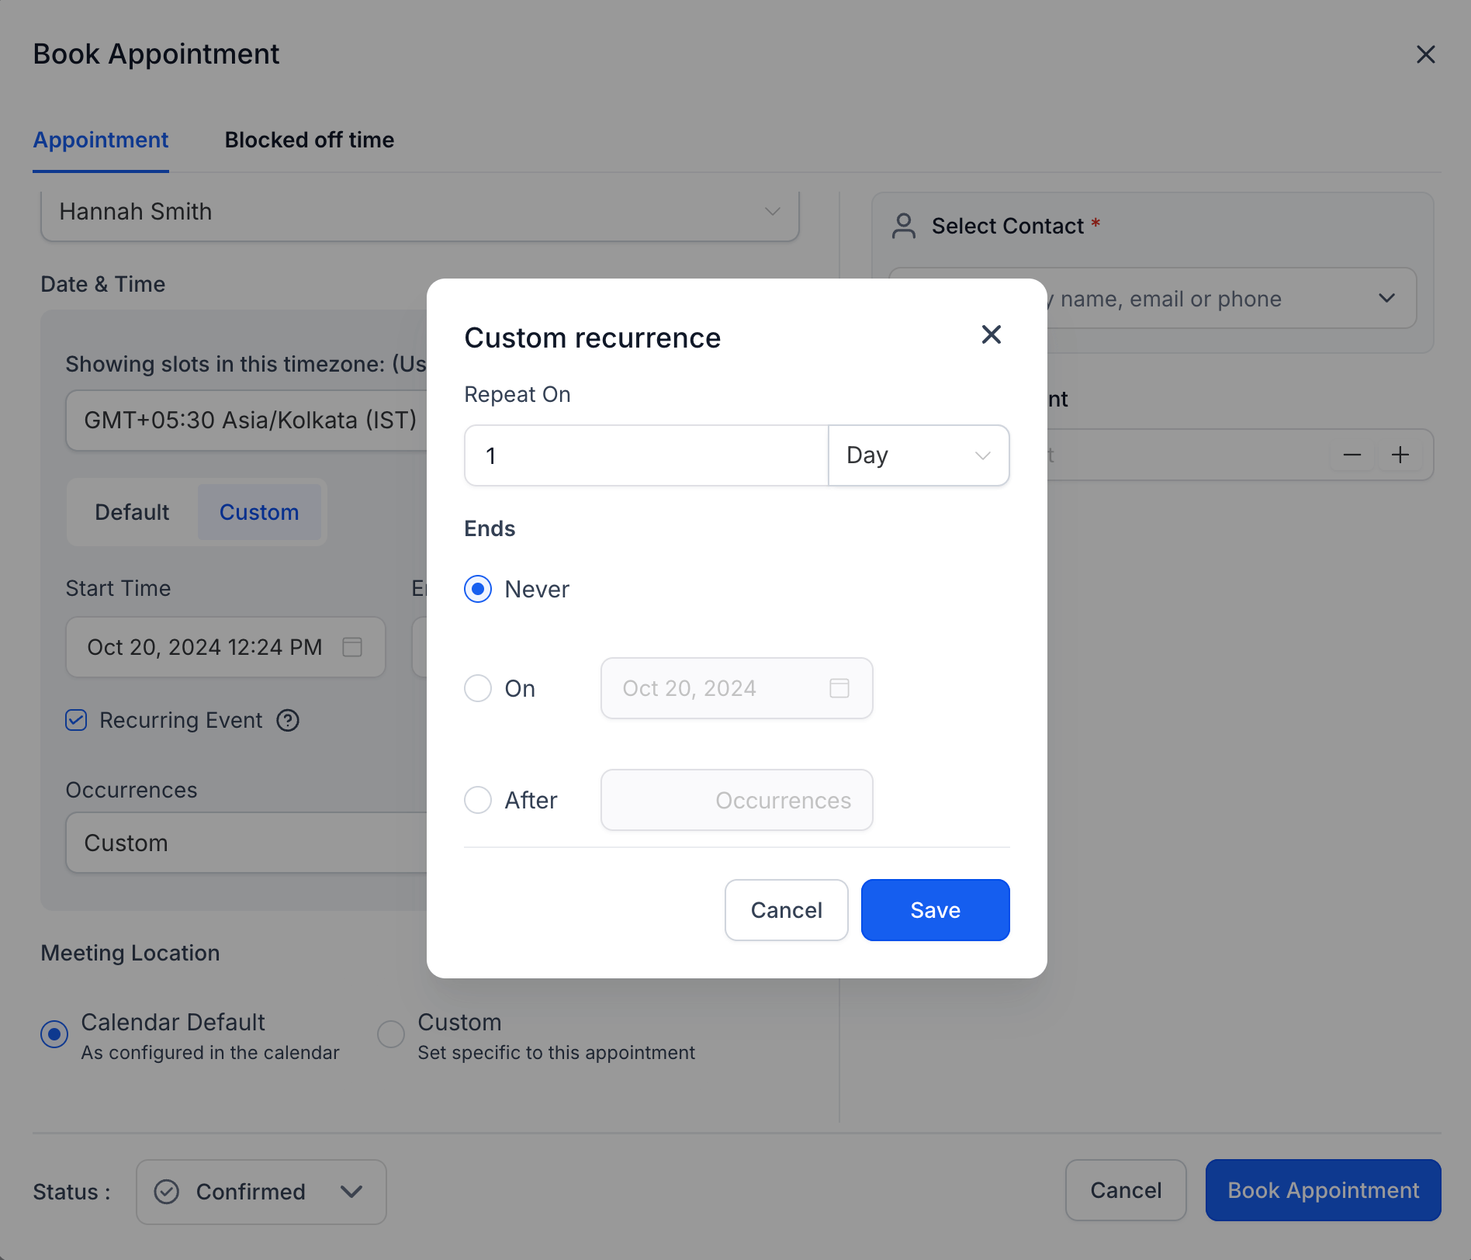Click the Select Contact person icon

904,226
